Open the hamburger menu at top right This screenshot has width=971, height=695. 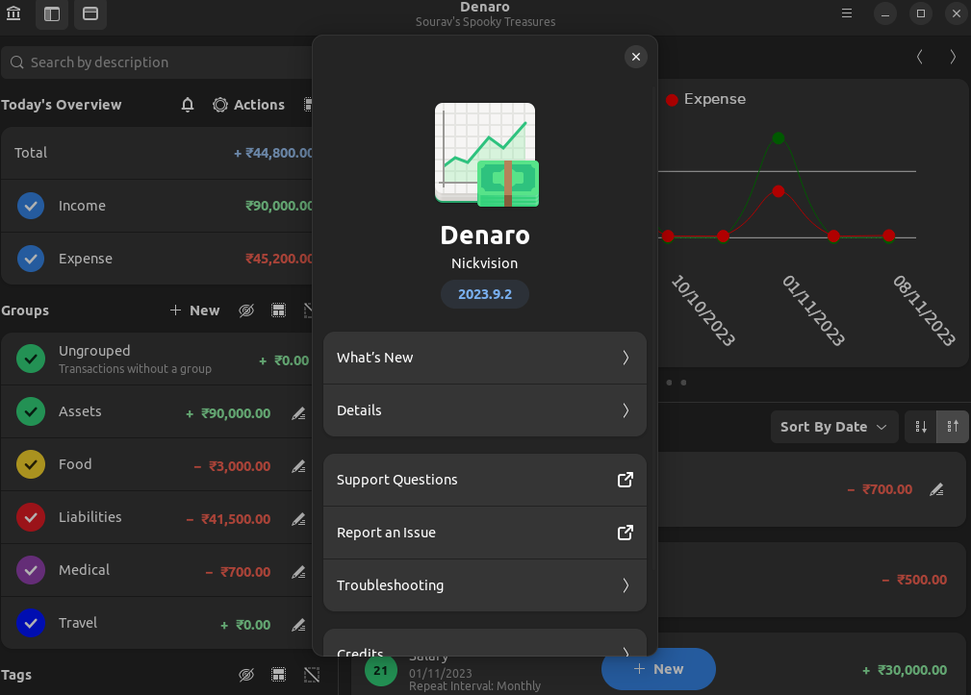845,13
